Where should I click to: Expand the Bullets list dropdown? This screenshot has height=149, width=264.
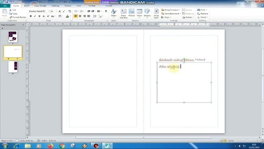pos(78,11)
